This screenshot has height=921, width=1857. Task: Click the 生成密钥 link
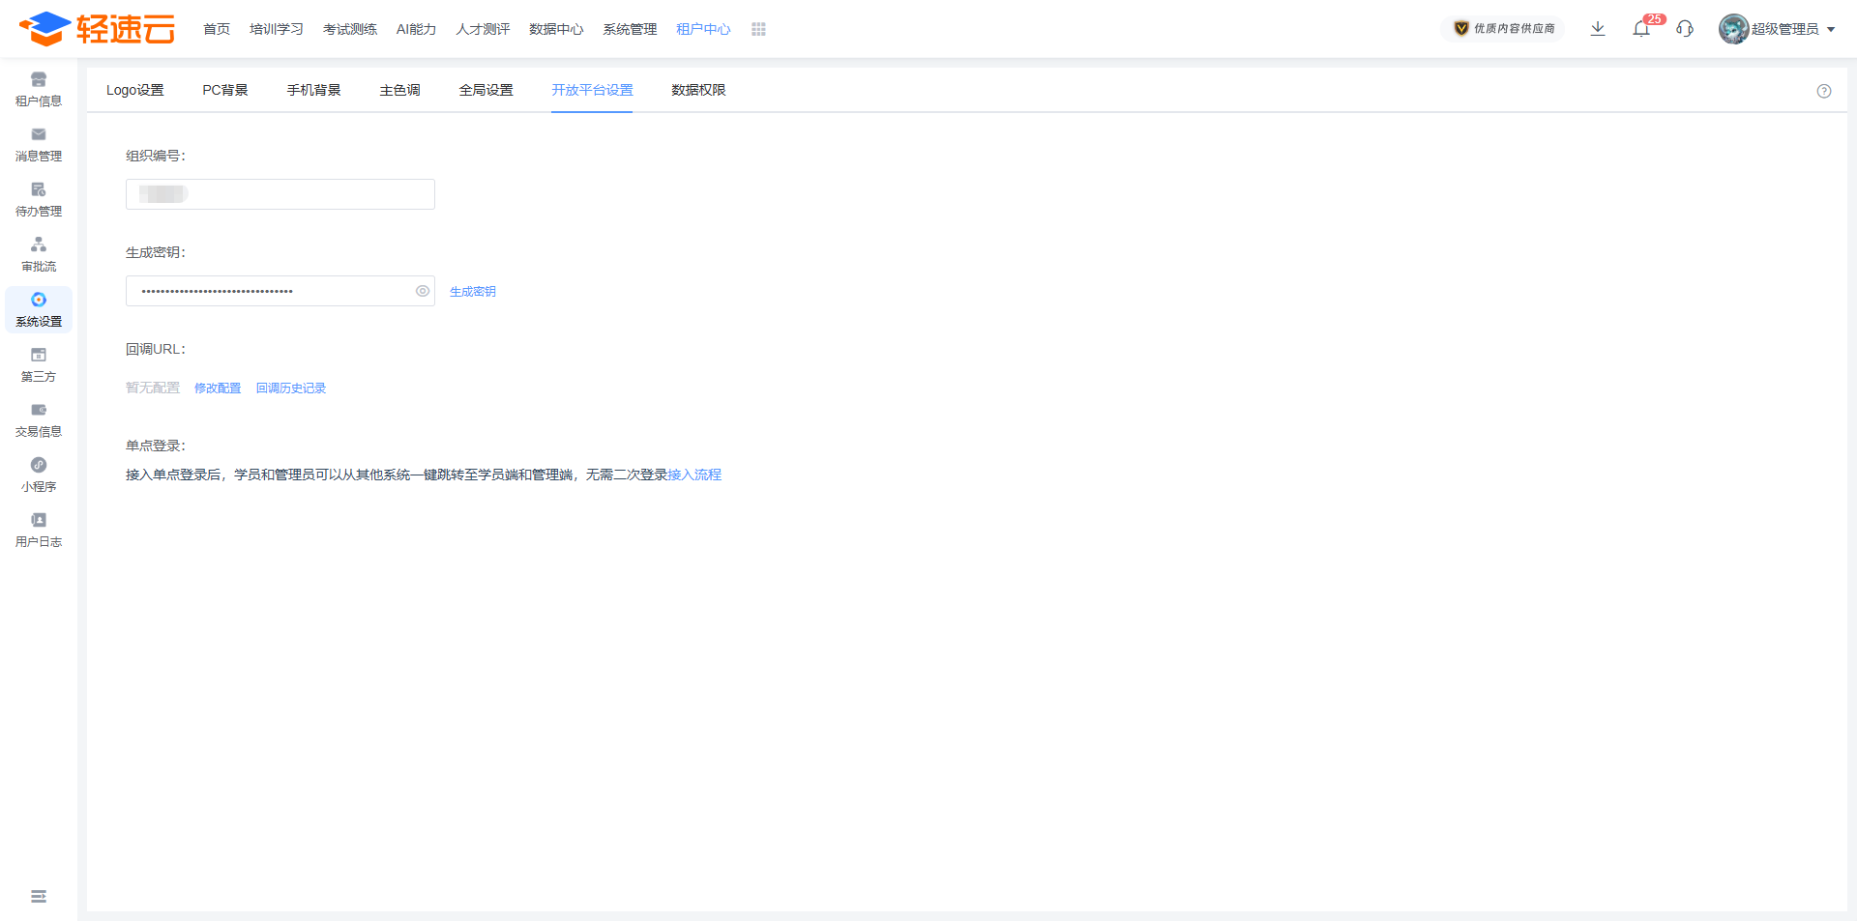[472, 292]
